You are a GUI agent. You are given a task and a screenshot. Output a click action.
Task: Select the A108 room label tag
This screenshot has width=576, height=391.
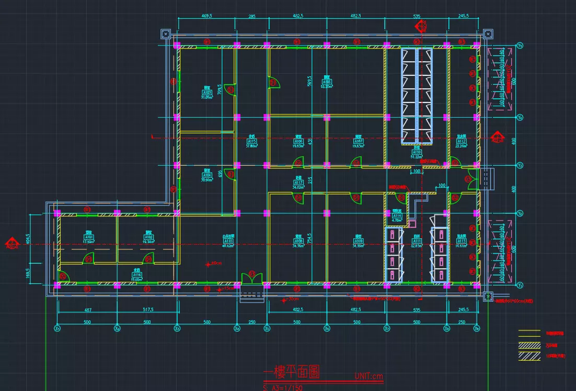pos(298,241)
